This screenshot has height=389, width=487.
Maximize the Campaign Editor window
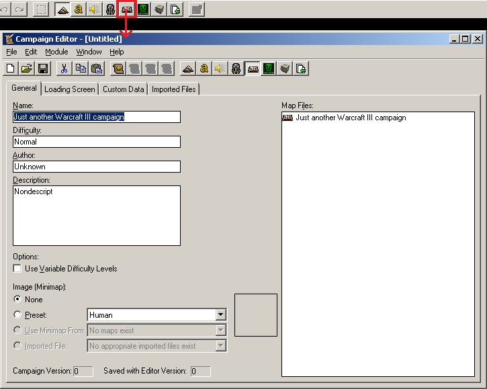point(466,39)
